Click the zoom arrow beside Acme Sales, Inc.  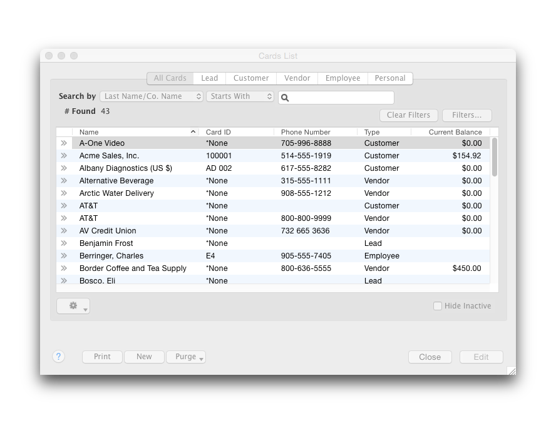[63, 156]
